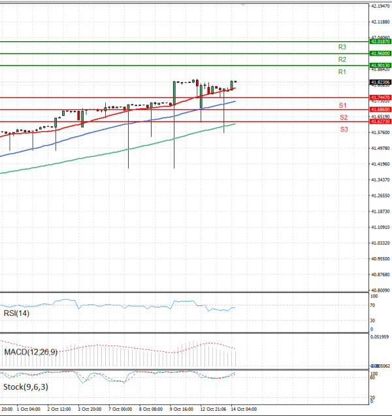Click the red 41.68600 price tag
Image resolution: width=392 pixels, height=416 pixels.
click(x=380, y=109)
